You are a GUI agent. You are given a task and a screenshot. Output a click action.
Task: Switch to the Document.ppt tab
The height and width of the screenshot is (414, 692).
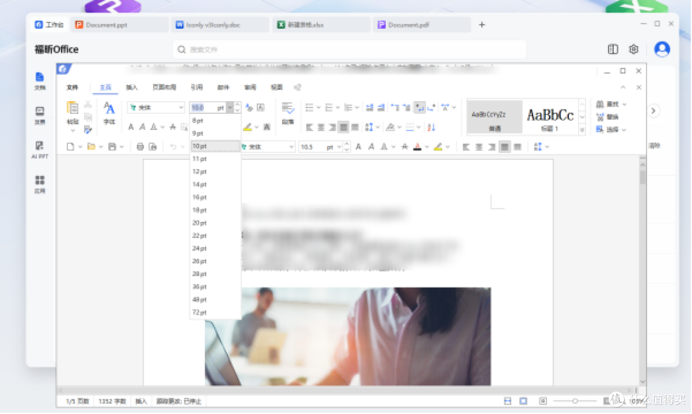tap(120, 25)
